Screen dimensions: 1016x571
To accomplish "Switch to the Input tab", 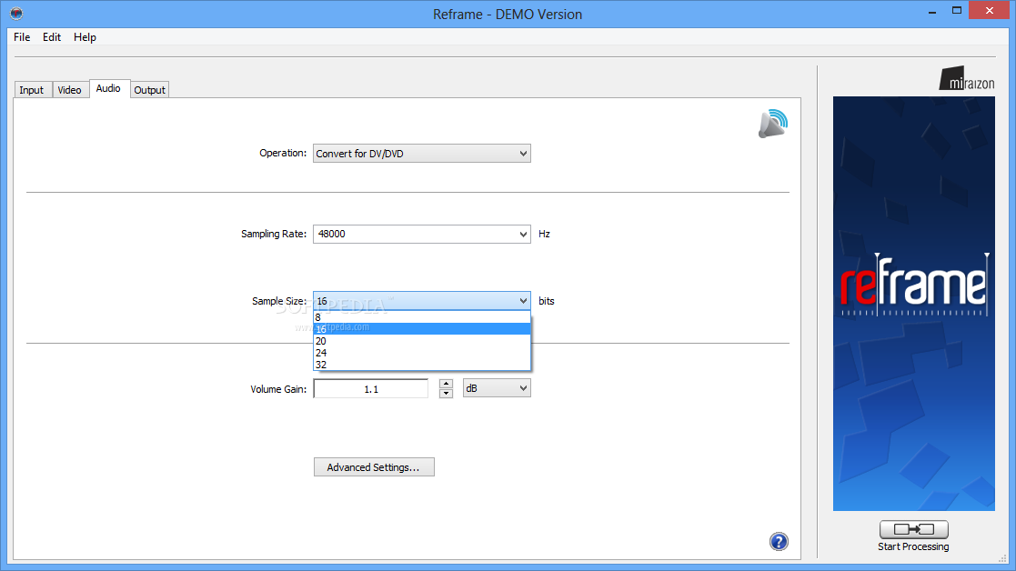I will pos(32,90).
